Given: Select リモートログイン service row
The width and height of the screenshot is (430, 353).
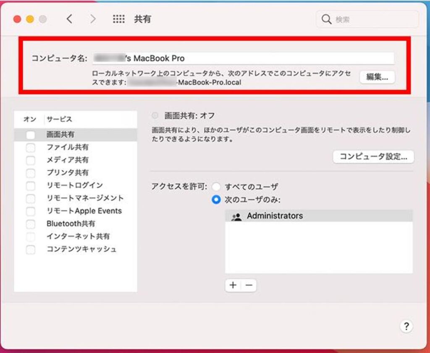Looking at the screenshot, I should pos(76,185).
